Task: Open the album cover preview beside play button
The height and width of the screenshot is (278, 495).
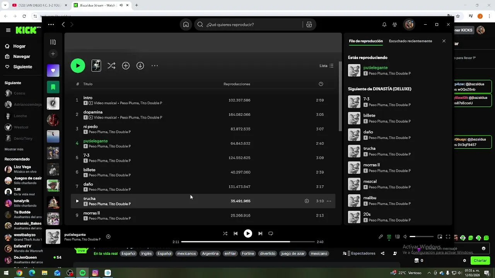Action: coord(96,66)
